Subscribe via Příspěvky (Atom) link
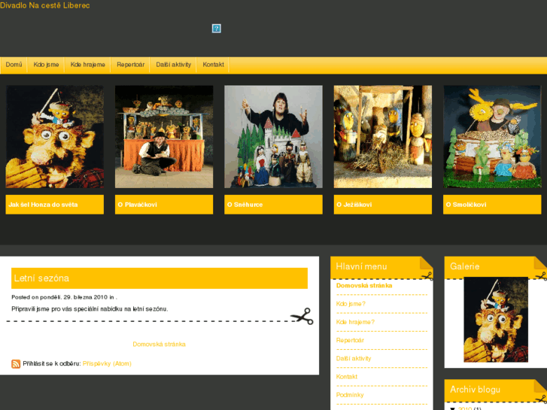The width and height of the screenshot is (547, 410). [x=107, y=363]
